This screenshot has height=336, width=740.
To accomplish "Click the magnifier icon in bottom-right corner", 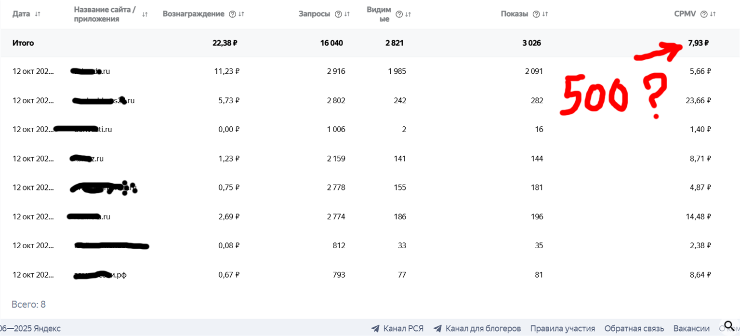I will pos(729,325).
